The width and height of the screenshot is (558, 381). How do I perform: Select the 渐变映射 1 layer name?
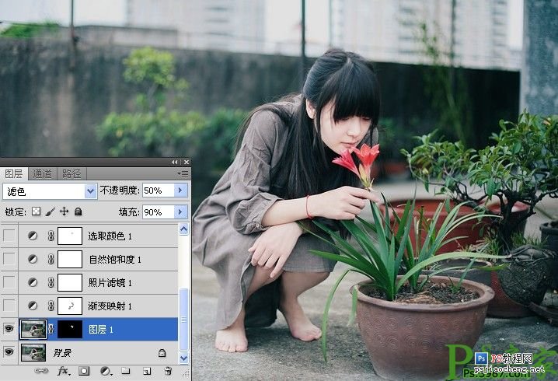click(x=110, y=306)
